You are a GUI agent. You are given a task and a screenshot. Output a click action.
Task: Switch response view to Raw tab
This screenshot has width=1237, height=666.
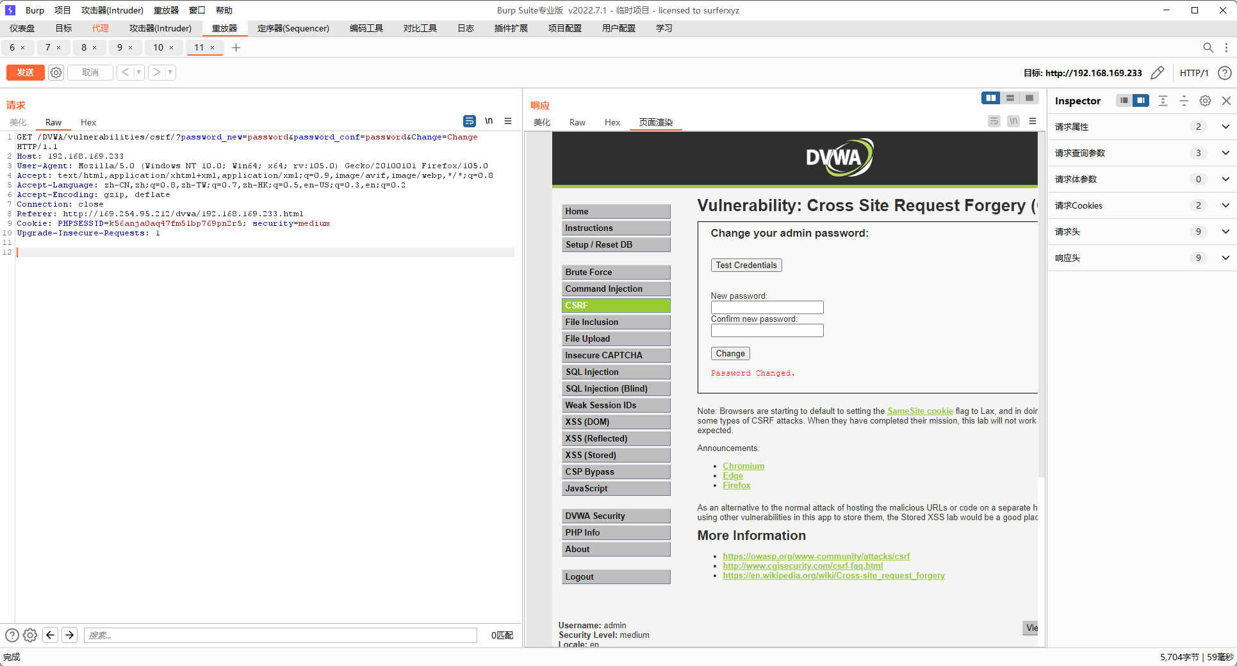(x=577, y=122)
